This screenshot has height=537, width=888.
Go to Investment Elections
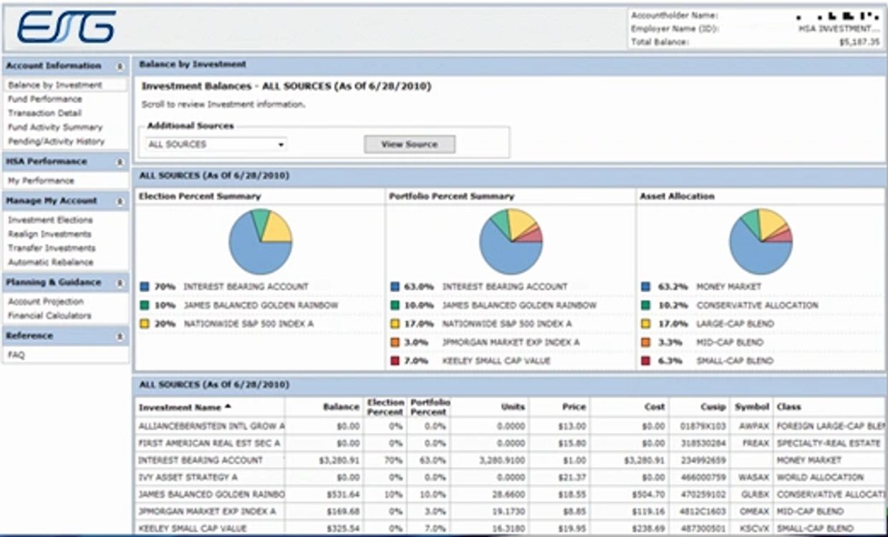coord(50,220)
